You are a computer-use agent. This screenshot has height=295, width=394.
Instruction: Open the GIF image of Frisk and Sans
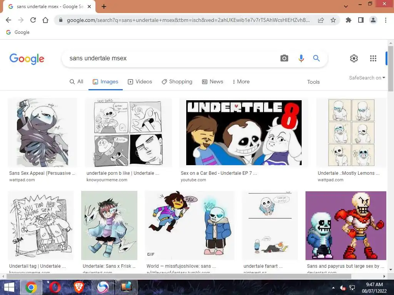pyautogui.click(x=190, y=225)
